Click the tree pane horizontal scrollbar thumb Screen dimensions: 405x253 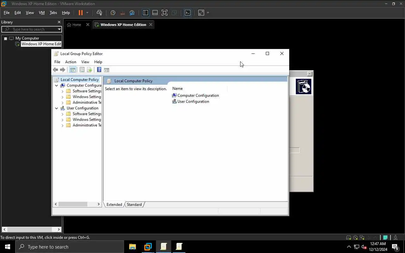(x=73, y=204)
